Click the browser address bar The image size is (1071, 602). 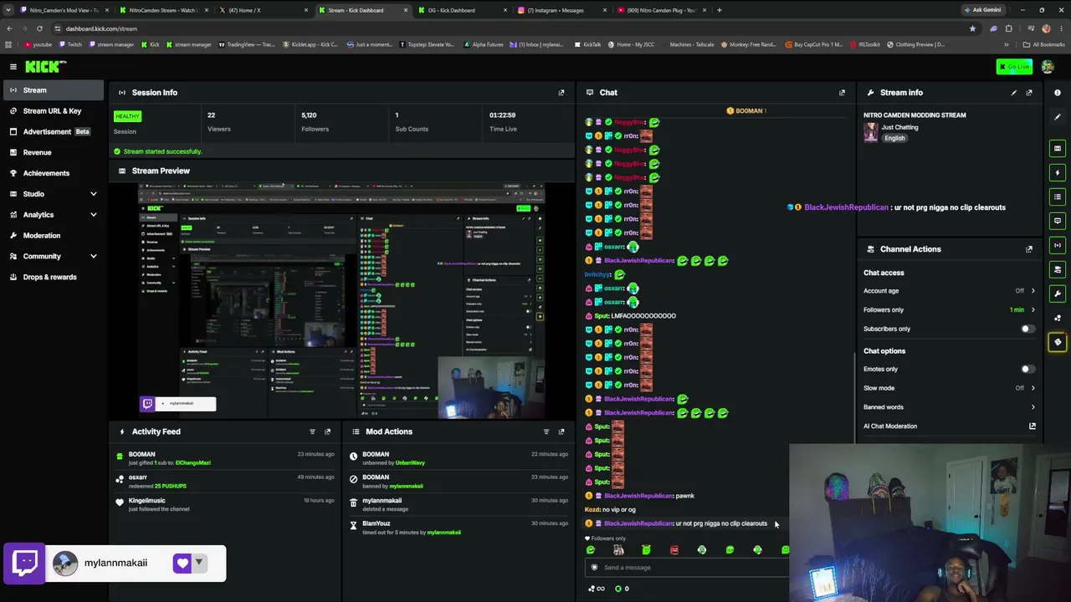click(502, 28)
